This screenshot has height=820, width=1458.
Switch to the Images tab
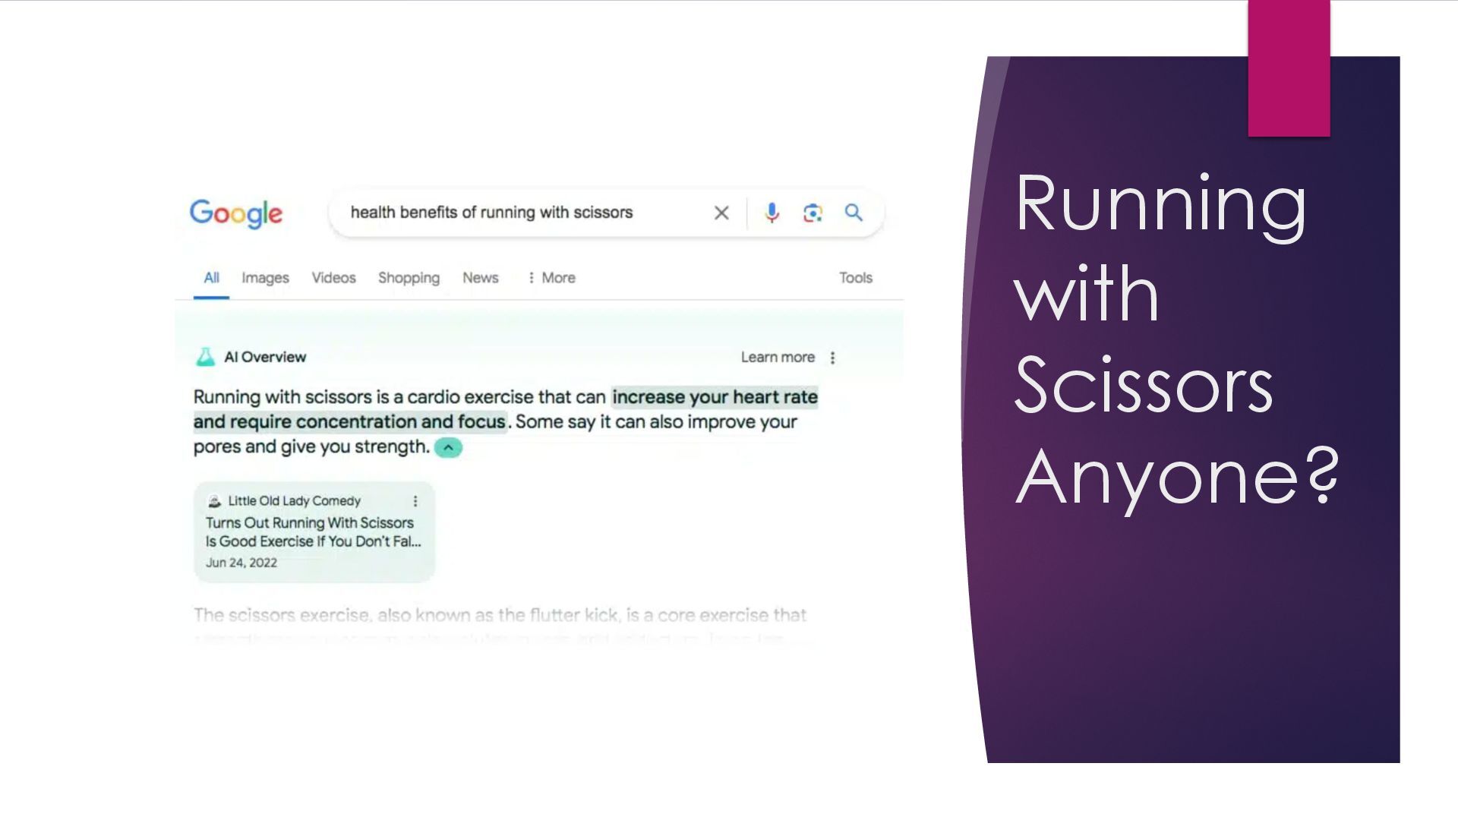tap(265, 278)
